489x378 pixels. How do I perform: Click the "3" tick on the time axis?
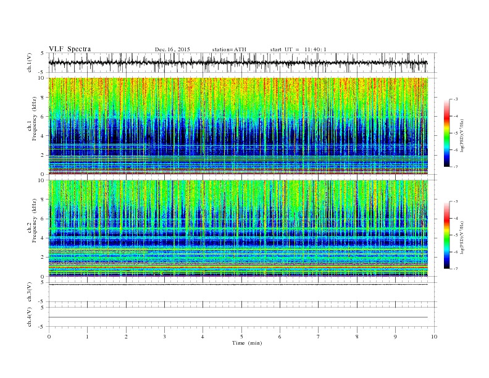[x=164, y=337]
